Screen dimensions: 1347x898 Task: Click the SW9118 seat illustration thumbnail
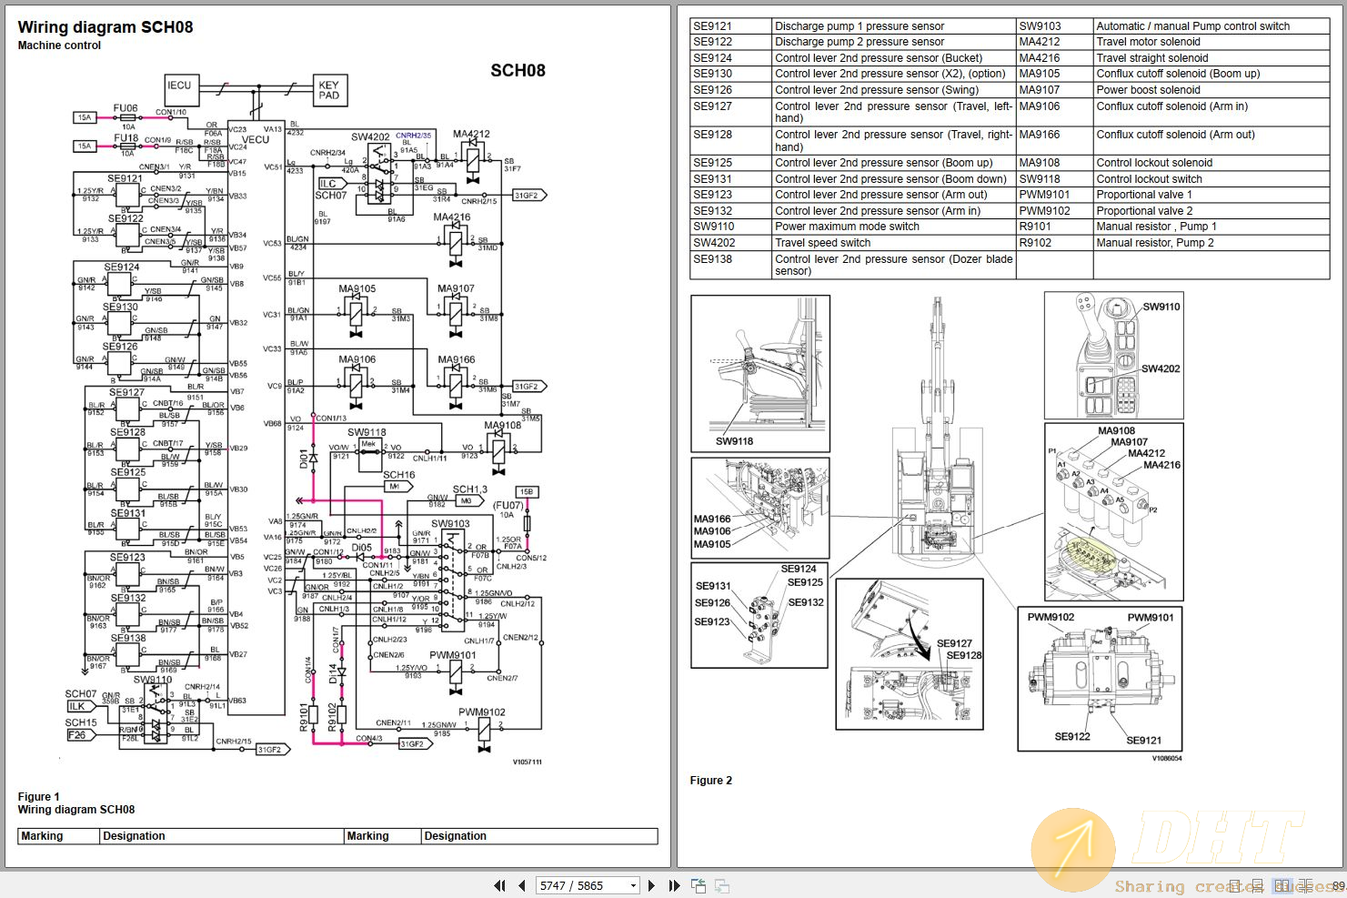point(760,374)
